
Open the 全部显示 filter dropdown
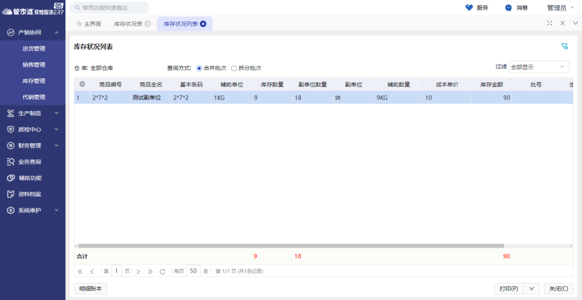539,66
